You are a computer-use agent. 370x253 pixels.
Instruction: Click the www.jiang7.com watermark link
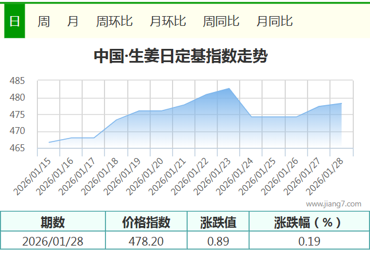(333, 204)
